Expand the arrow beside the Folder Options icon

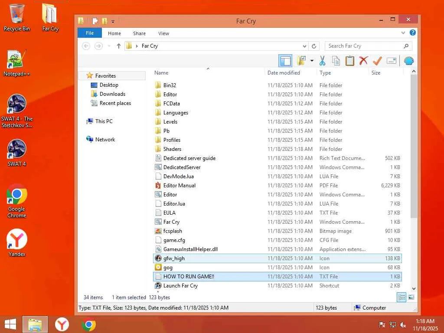(312, 61)
